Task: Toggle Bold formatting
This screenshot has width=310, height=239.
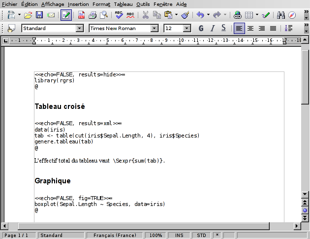Action: coord(201,28)
